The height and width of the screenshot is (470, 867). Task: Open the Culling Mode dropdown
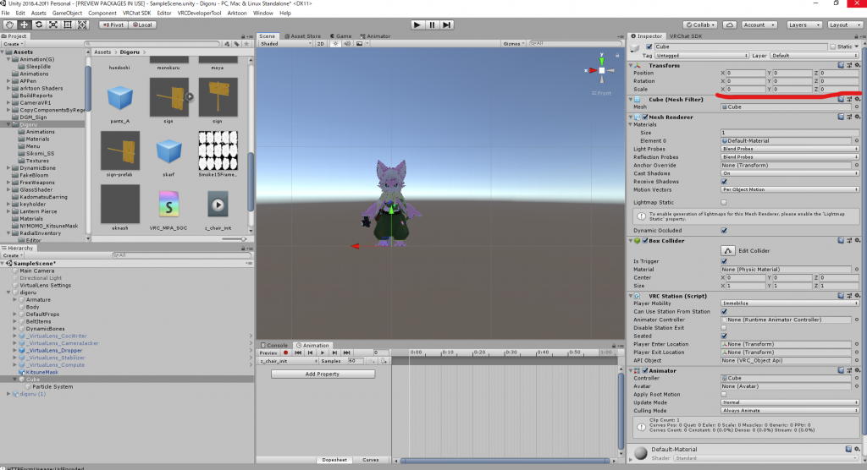(x=790, y=411)
